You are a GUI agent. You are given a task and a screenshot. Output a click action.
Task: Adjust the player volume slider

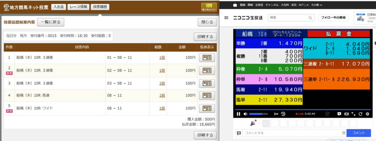pyautogui.click(x=258, y=114)
